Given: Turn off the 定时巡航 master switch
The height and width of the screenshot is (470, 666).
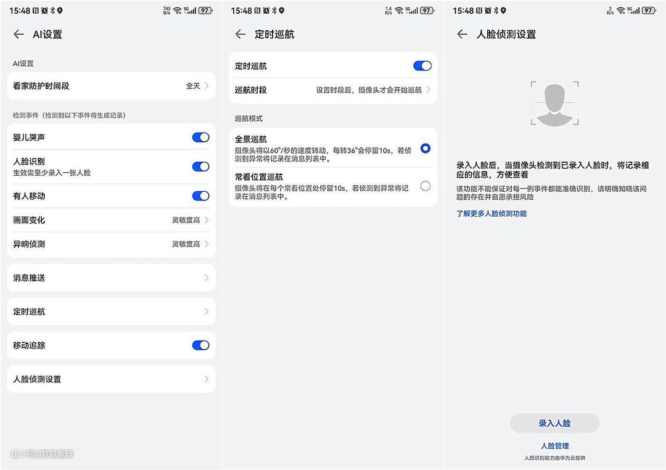Looking at the screenshot, I should pyautogui.click(x=422, y=66).
